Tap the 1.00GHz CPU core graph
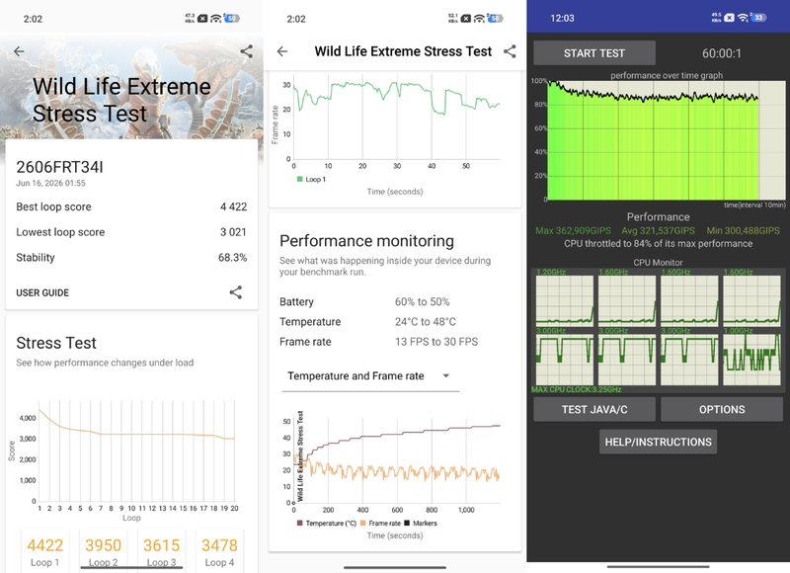The height and width of the screenshot is (573, 790). [751, 359]
